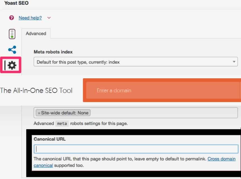This screenshot has width=241, height=179.
Task: Open the gear advanced settings icon
Action: [x=12, y=65]
